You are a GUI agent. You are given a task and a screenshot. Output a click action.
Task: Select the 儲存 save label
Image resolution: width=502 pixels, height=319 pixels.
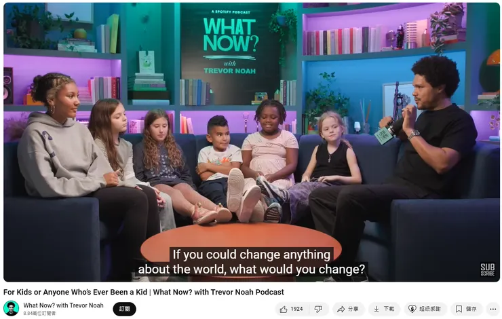point(471,309)
